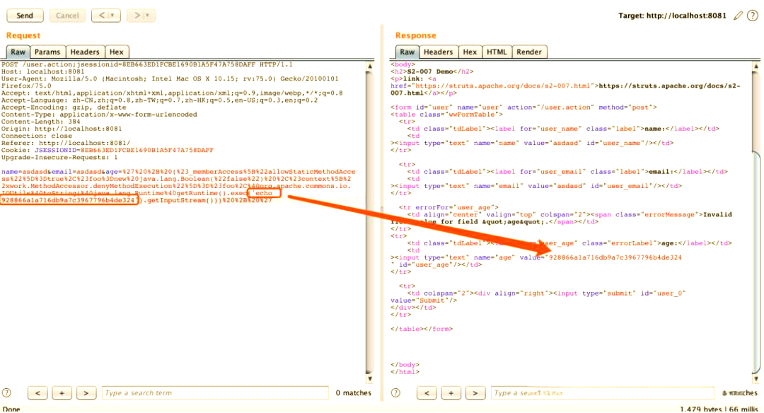Switch to the Params tab in Request
The image size is (764, 413).
(x=47, y=52)
